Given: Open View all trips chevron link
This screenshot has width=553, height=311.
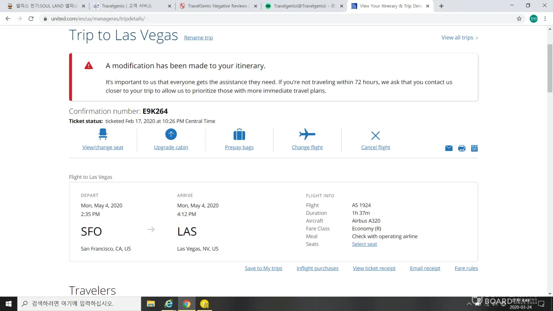Looking at the screenshot, I should 460,38.
